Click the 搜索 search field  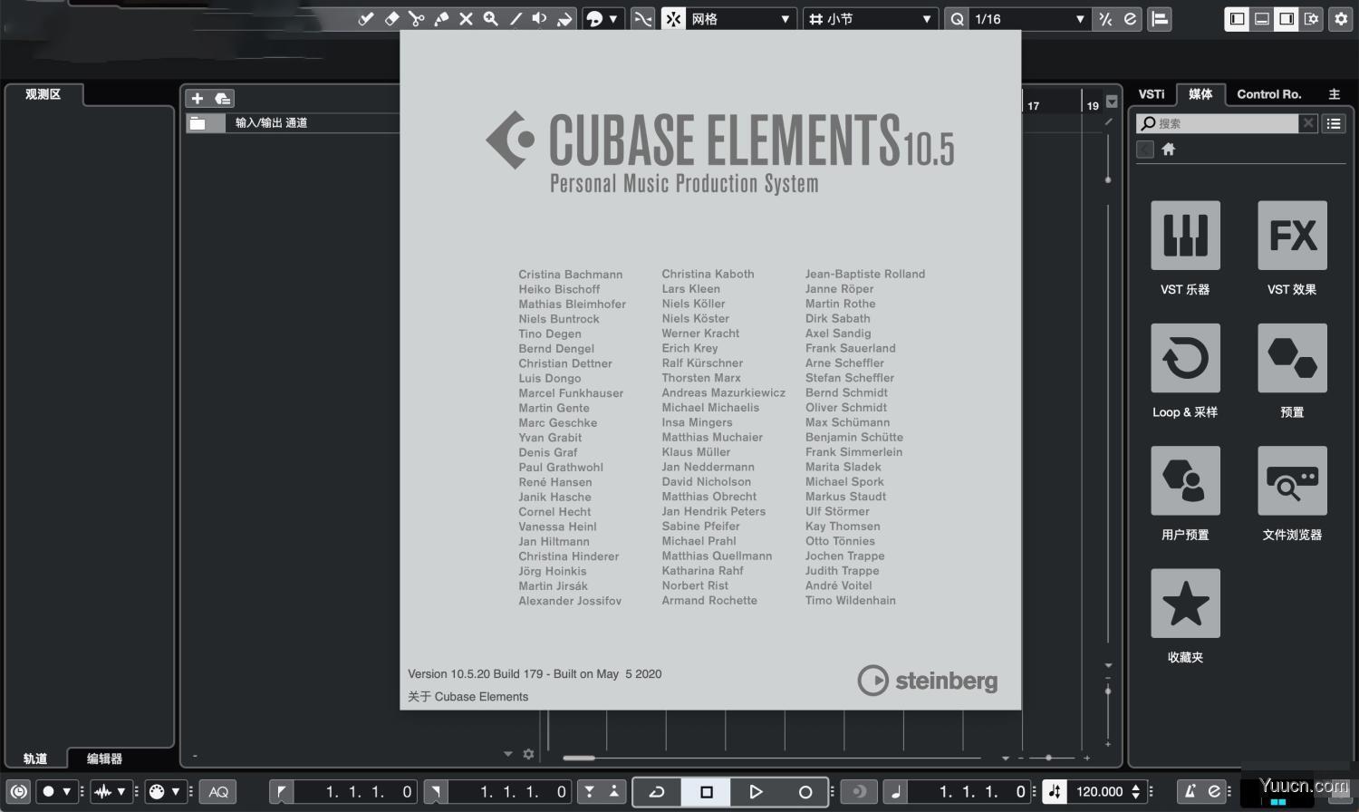[x=1219, y=123]
